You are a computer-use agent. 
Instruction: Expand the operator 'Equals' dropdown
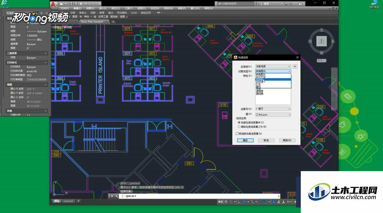point(273,109)
